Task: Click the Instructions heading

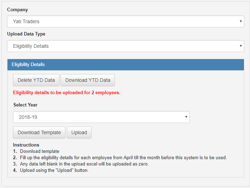Action: [26, 145]
